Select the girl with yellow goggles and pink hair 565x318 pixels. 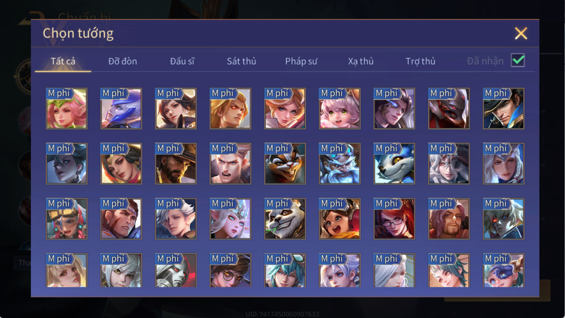(66, 219)
